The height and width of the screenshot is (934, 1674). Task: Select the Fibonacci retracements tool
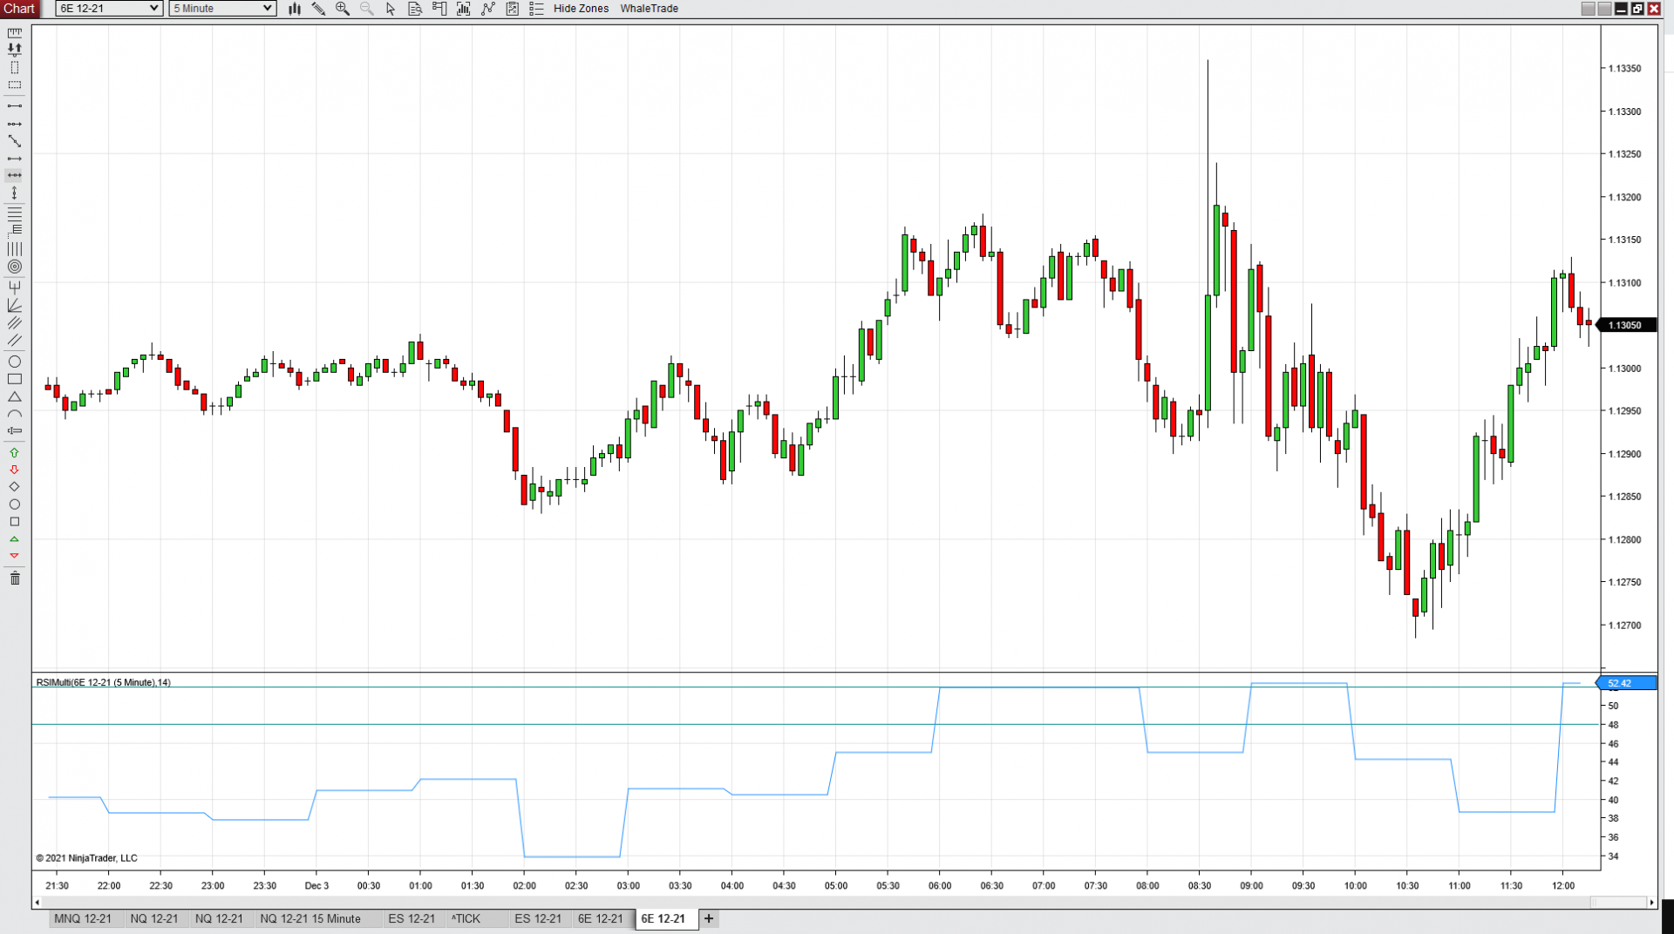[15, 213]
